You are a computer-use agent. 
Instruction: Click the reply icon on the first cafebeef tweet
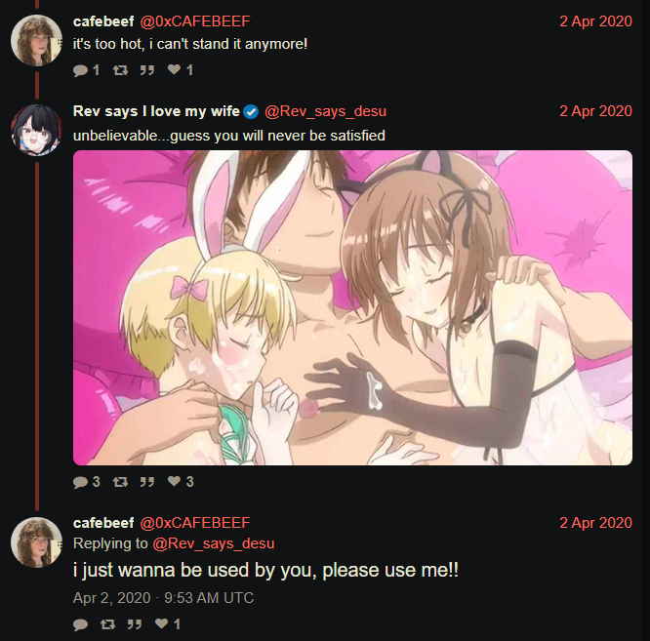tap(80, 70)
